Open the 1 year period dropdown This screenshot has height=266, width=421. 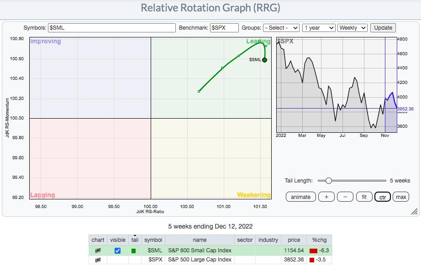click(319, 28)
